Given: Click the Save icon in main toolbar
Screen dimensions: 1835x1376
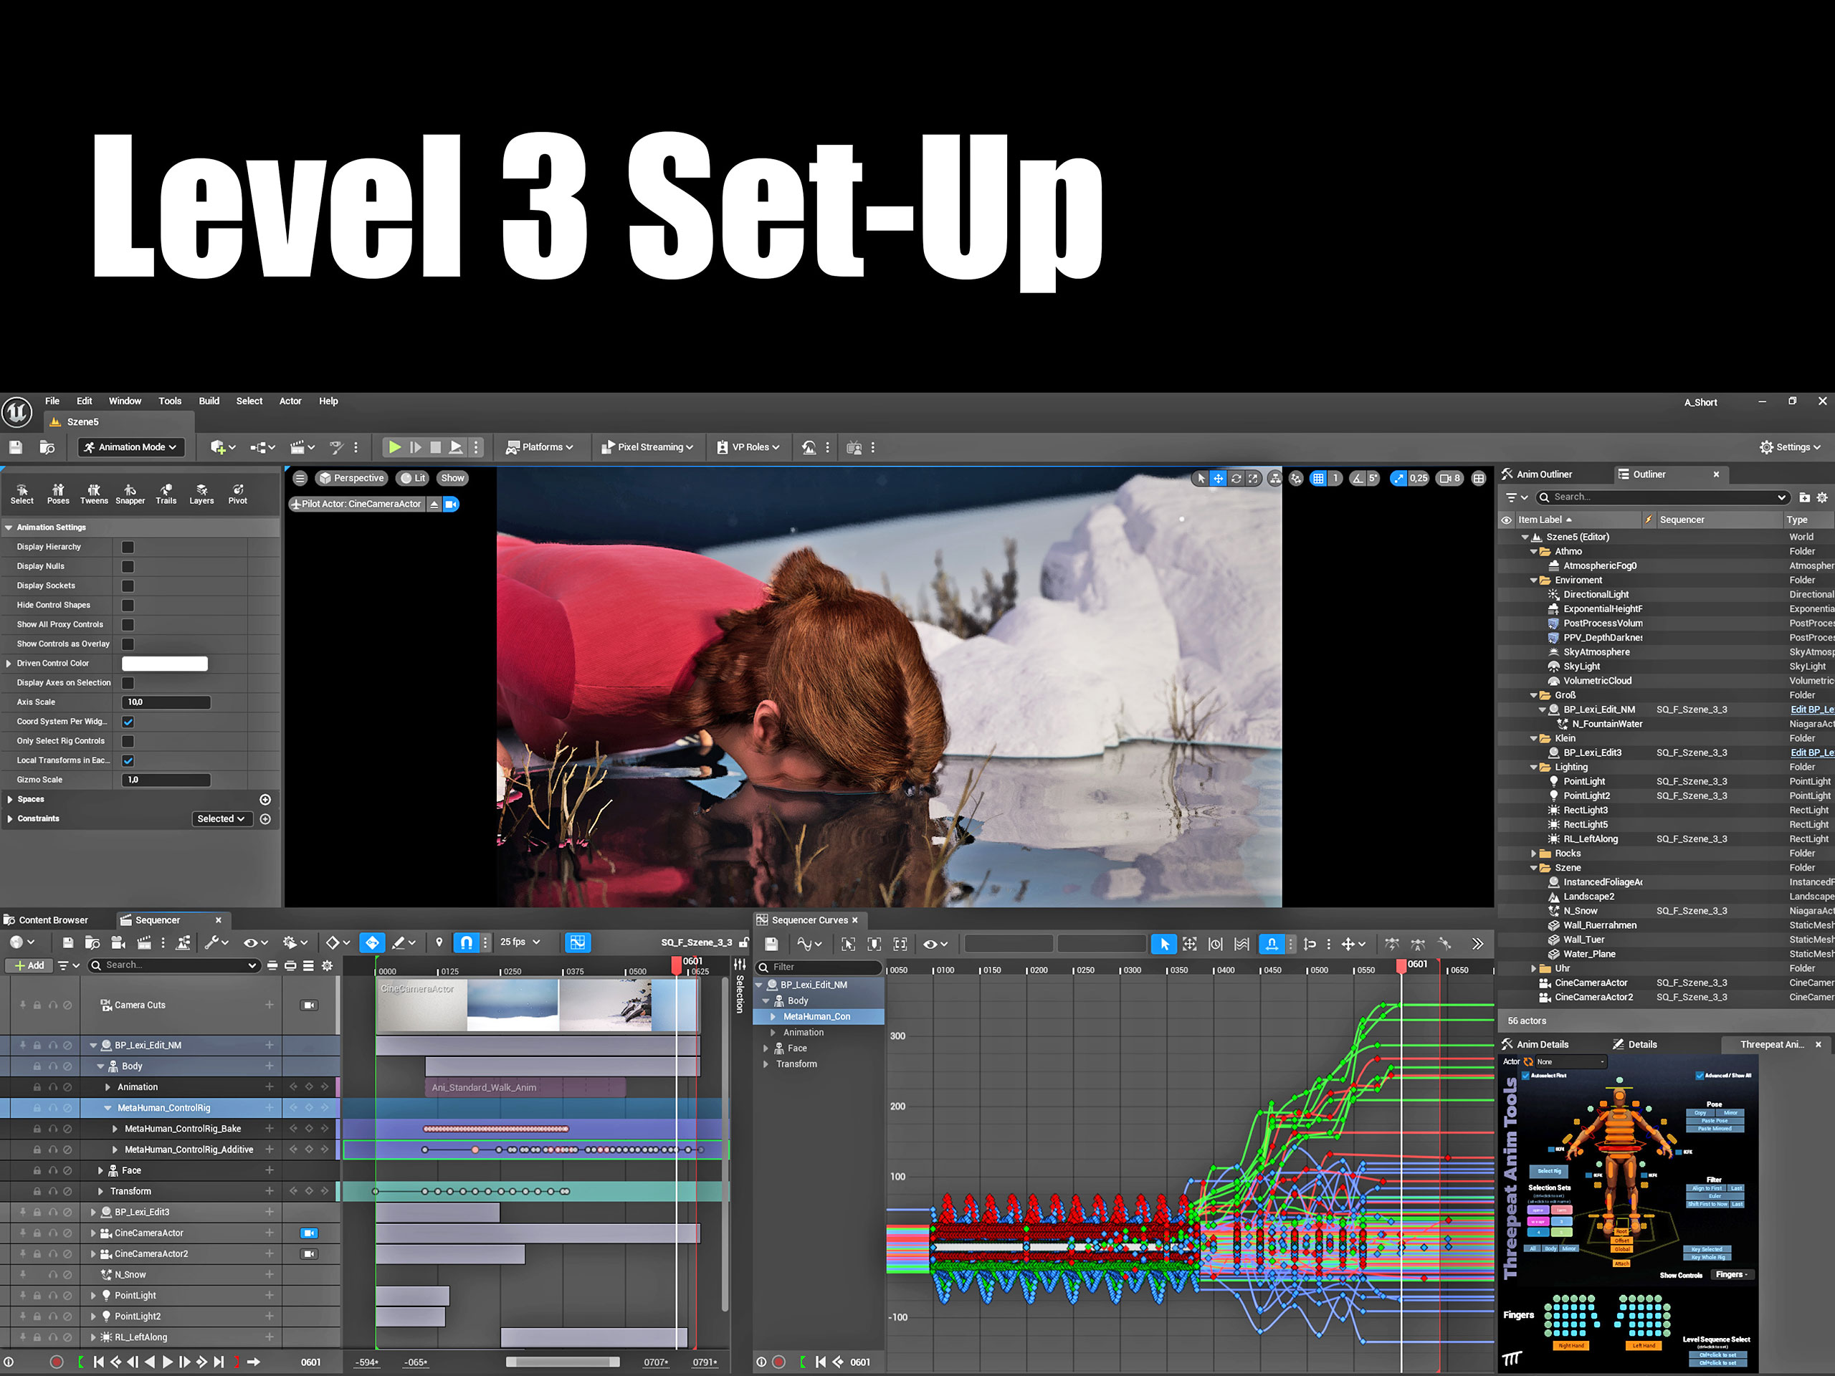Looking at the screenshot, I should click(16, 447).
